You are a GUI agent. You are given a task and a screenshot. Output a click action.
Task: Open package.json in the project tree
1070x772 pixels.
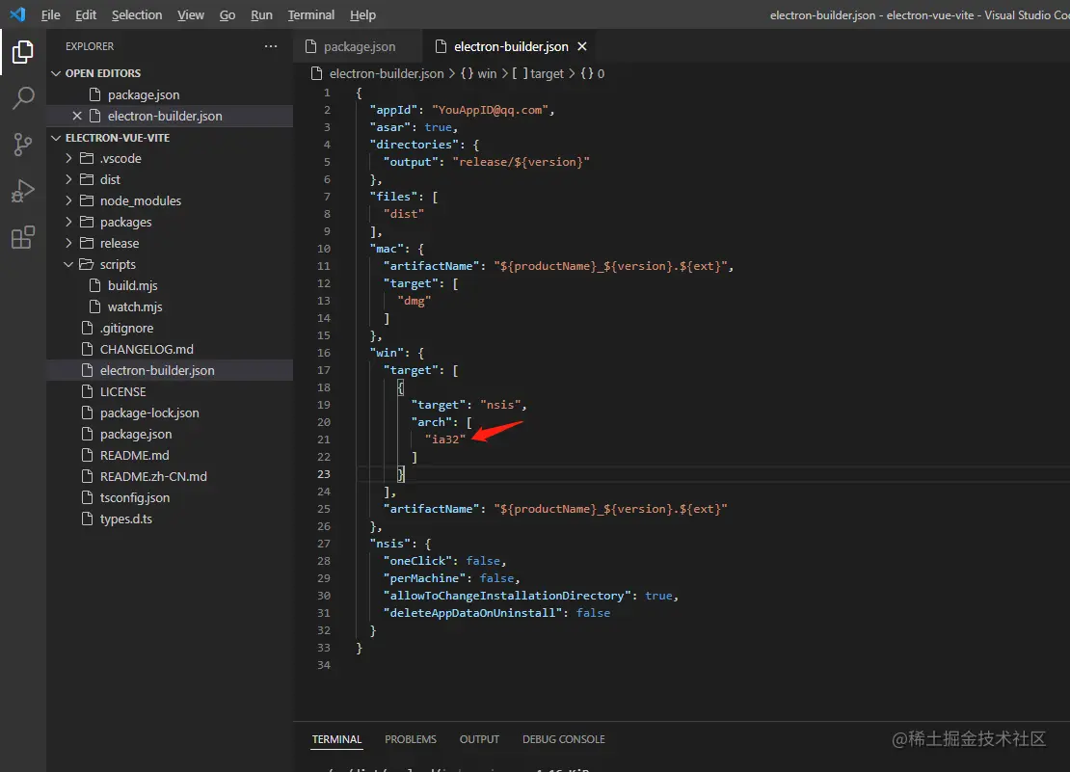click(x=170, y=434)
